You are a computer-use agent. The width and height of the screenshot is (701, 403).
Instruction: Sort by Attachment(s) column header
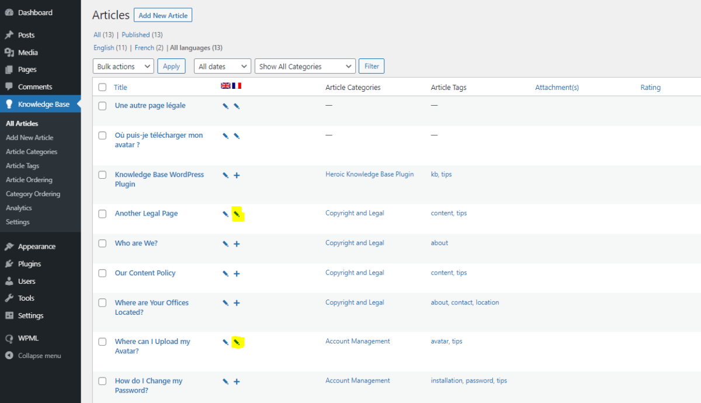point(557,88)
